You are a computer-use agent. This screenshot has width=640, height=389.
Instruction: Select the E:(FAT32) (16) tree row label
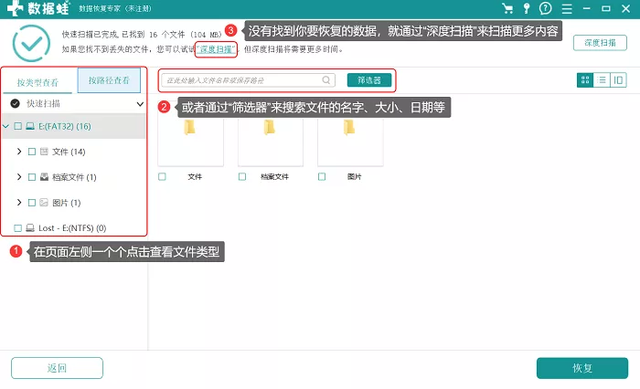(65, 126)
